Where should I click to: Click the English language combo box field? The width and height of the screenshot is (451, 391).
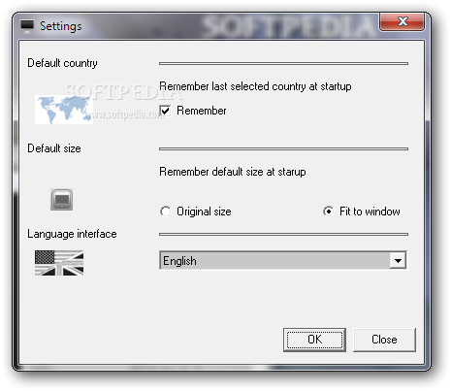click(x=283, y=261)
